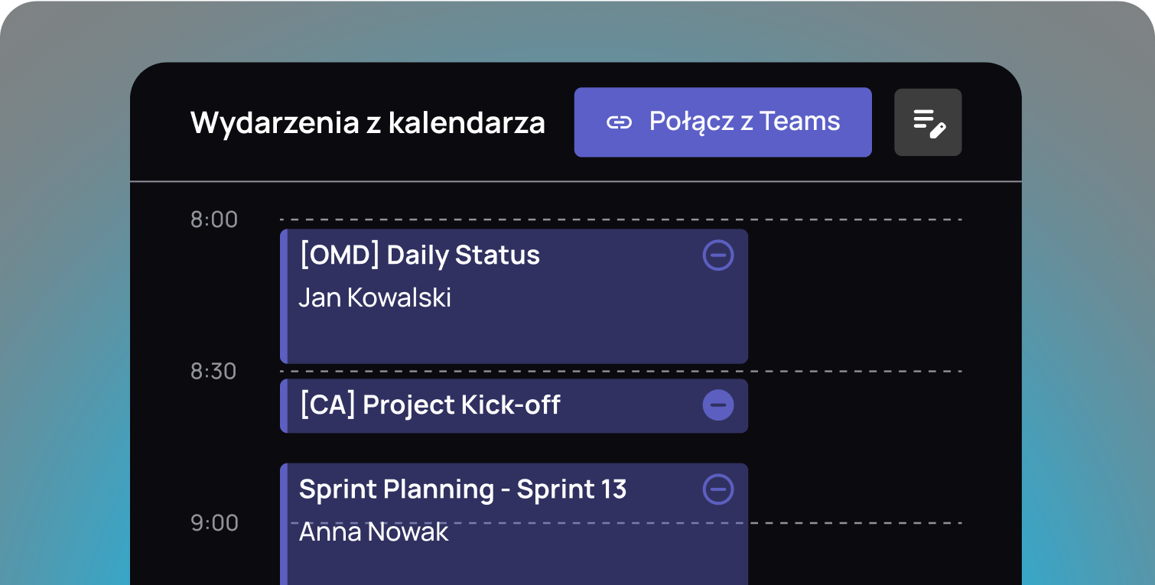Click the Połącz z Teams button

point(723,122)
